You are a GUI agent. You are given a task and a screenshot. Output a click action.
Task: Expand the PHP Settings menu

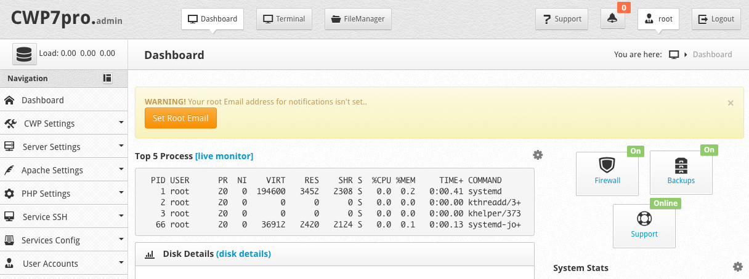click(x=64, y=193)
